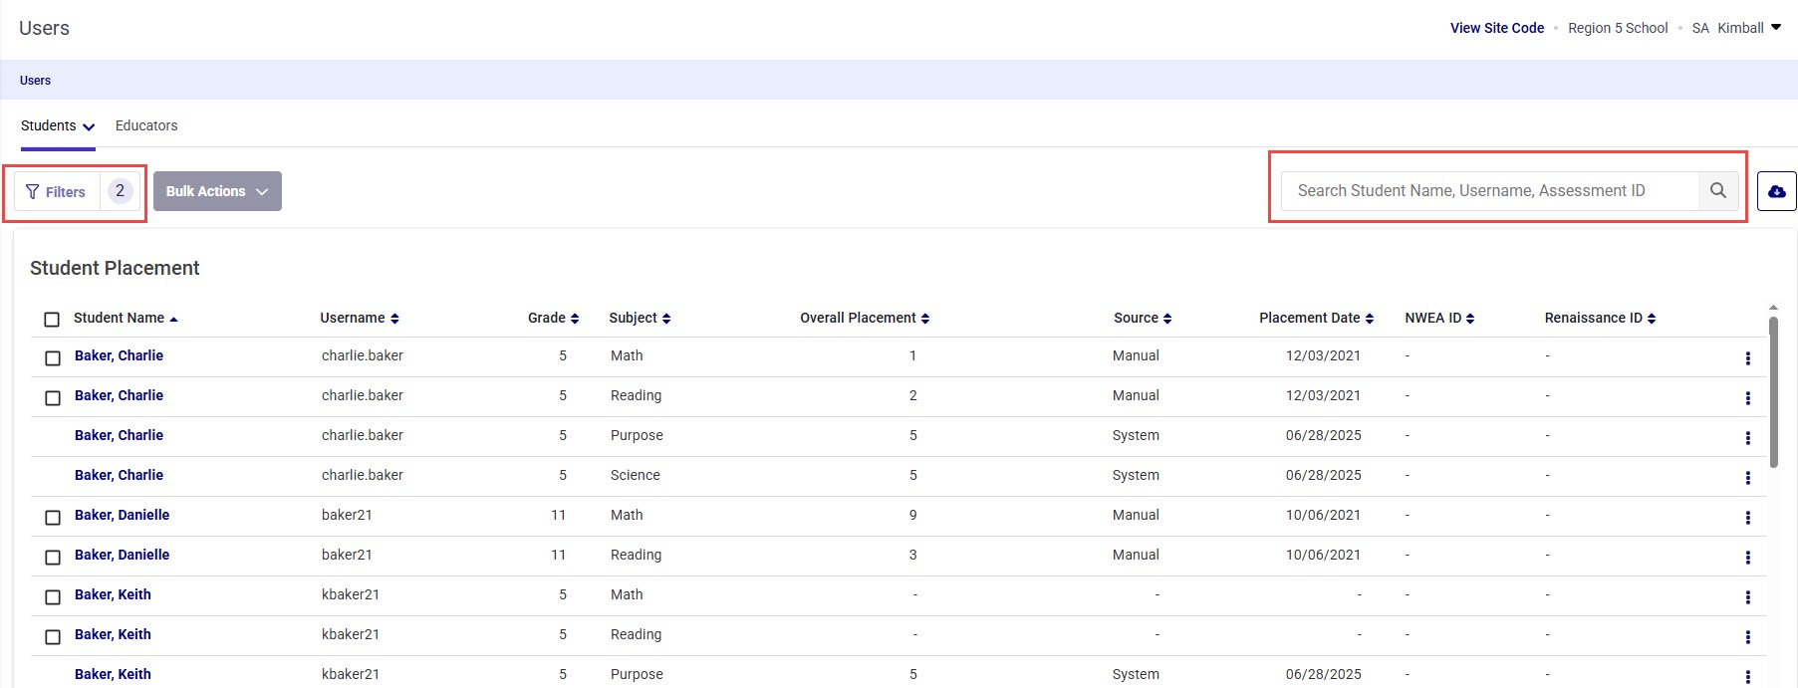The image size is (1798, 688).
Task: Select checkbox for Baker, Danielle Math row
Action: pos(53,518)
